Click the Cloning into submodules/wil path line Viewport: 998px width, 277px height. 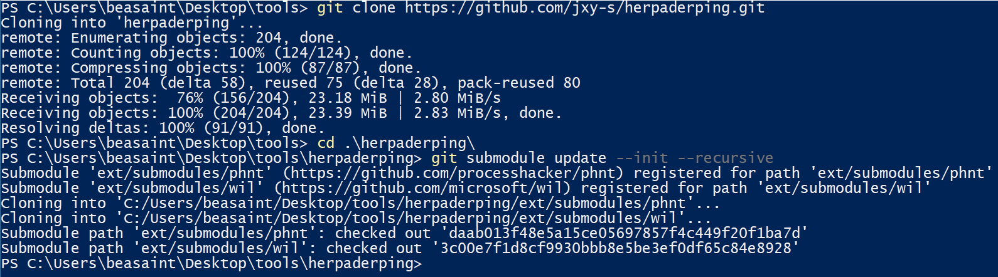[x=356, y=218]
